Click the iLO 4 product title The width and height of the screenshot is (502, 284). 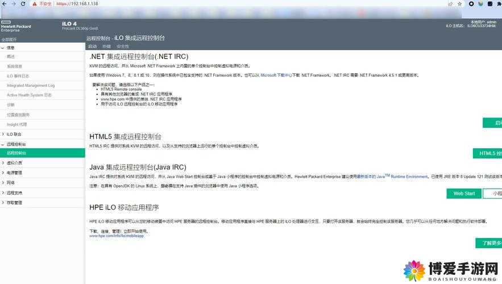[69, 24]
